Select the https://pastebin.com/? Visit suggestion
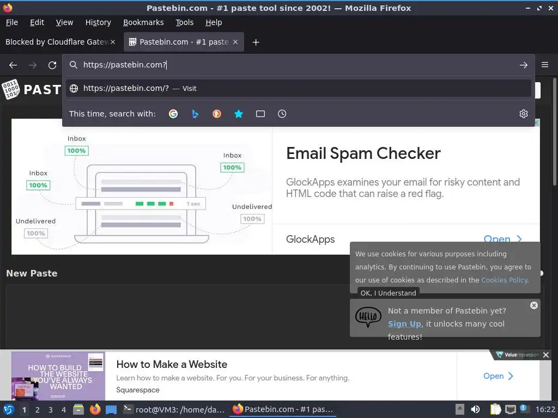The height and width of the screenshot is (418, 558). pyautogui.click(x=298, y=88)
